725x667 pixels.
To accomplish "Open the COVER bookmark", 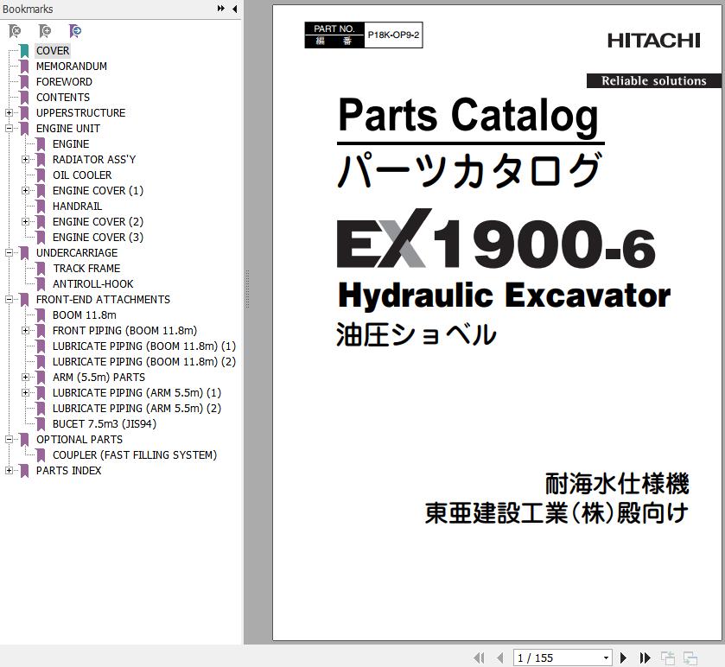I will click(x=53, y=51).
